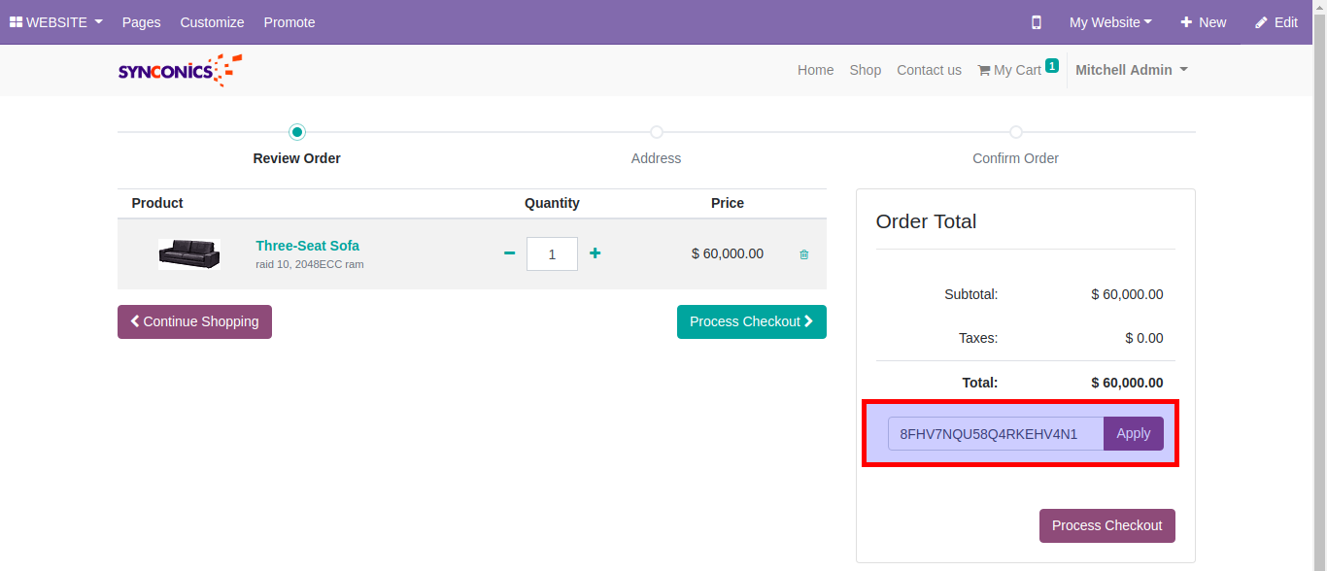
Task: Click the mobile preview phone icon
Action: click(x=1037, y=22)
